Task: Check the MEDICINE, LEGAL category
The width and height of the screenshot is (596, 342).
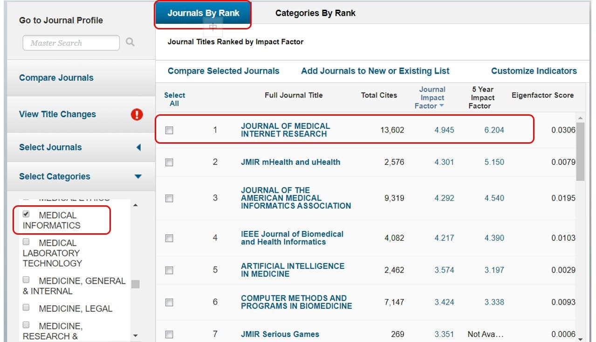Action: click(x=26, y=308)
